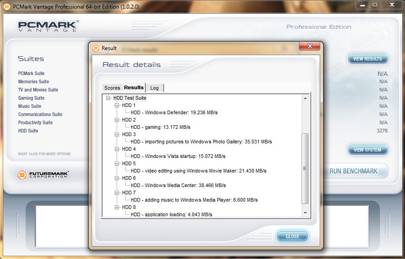Screen dimensions: 405x259
Task: Open the Log tab
Action: 154,88
